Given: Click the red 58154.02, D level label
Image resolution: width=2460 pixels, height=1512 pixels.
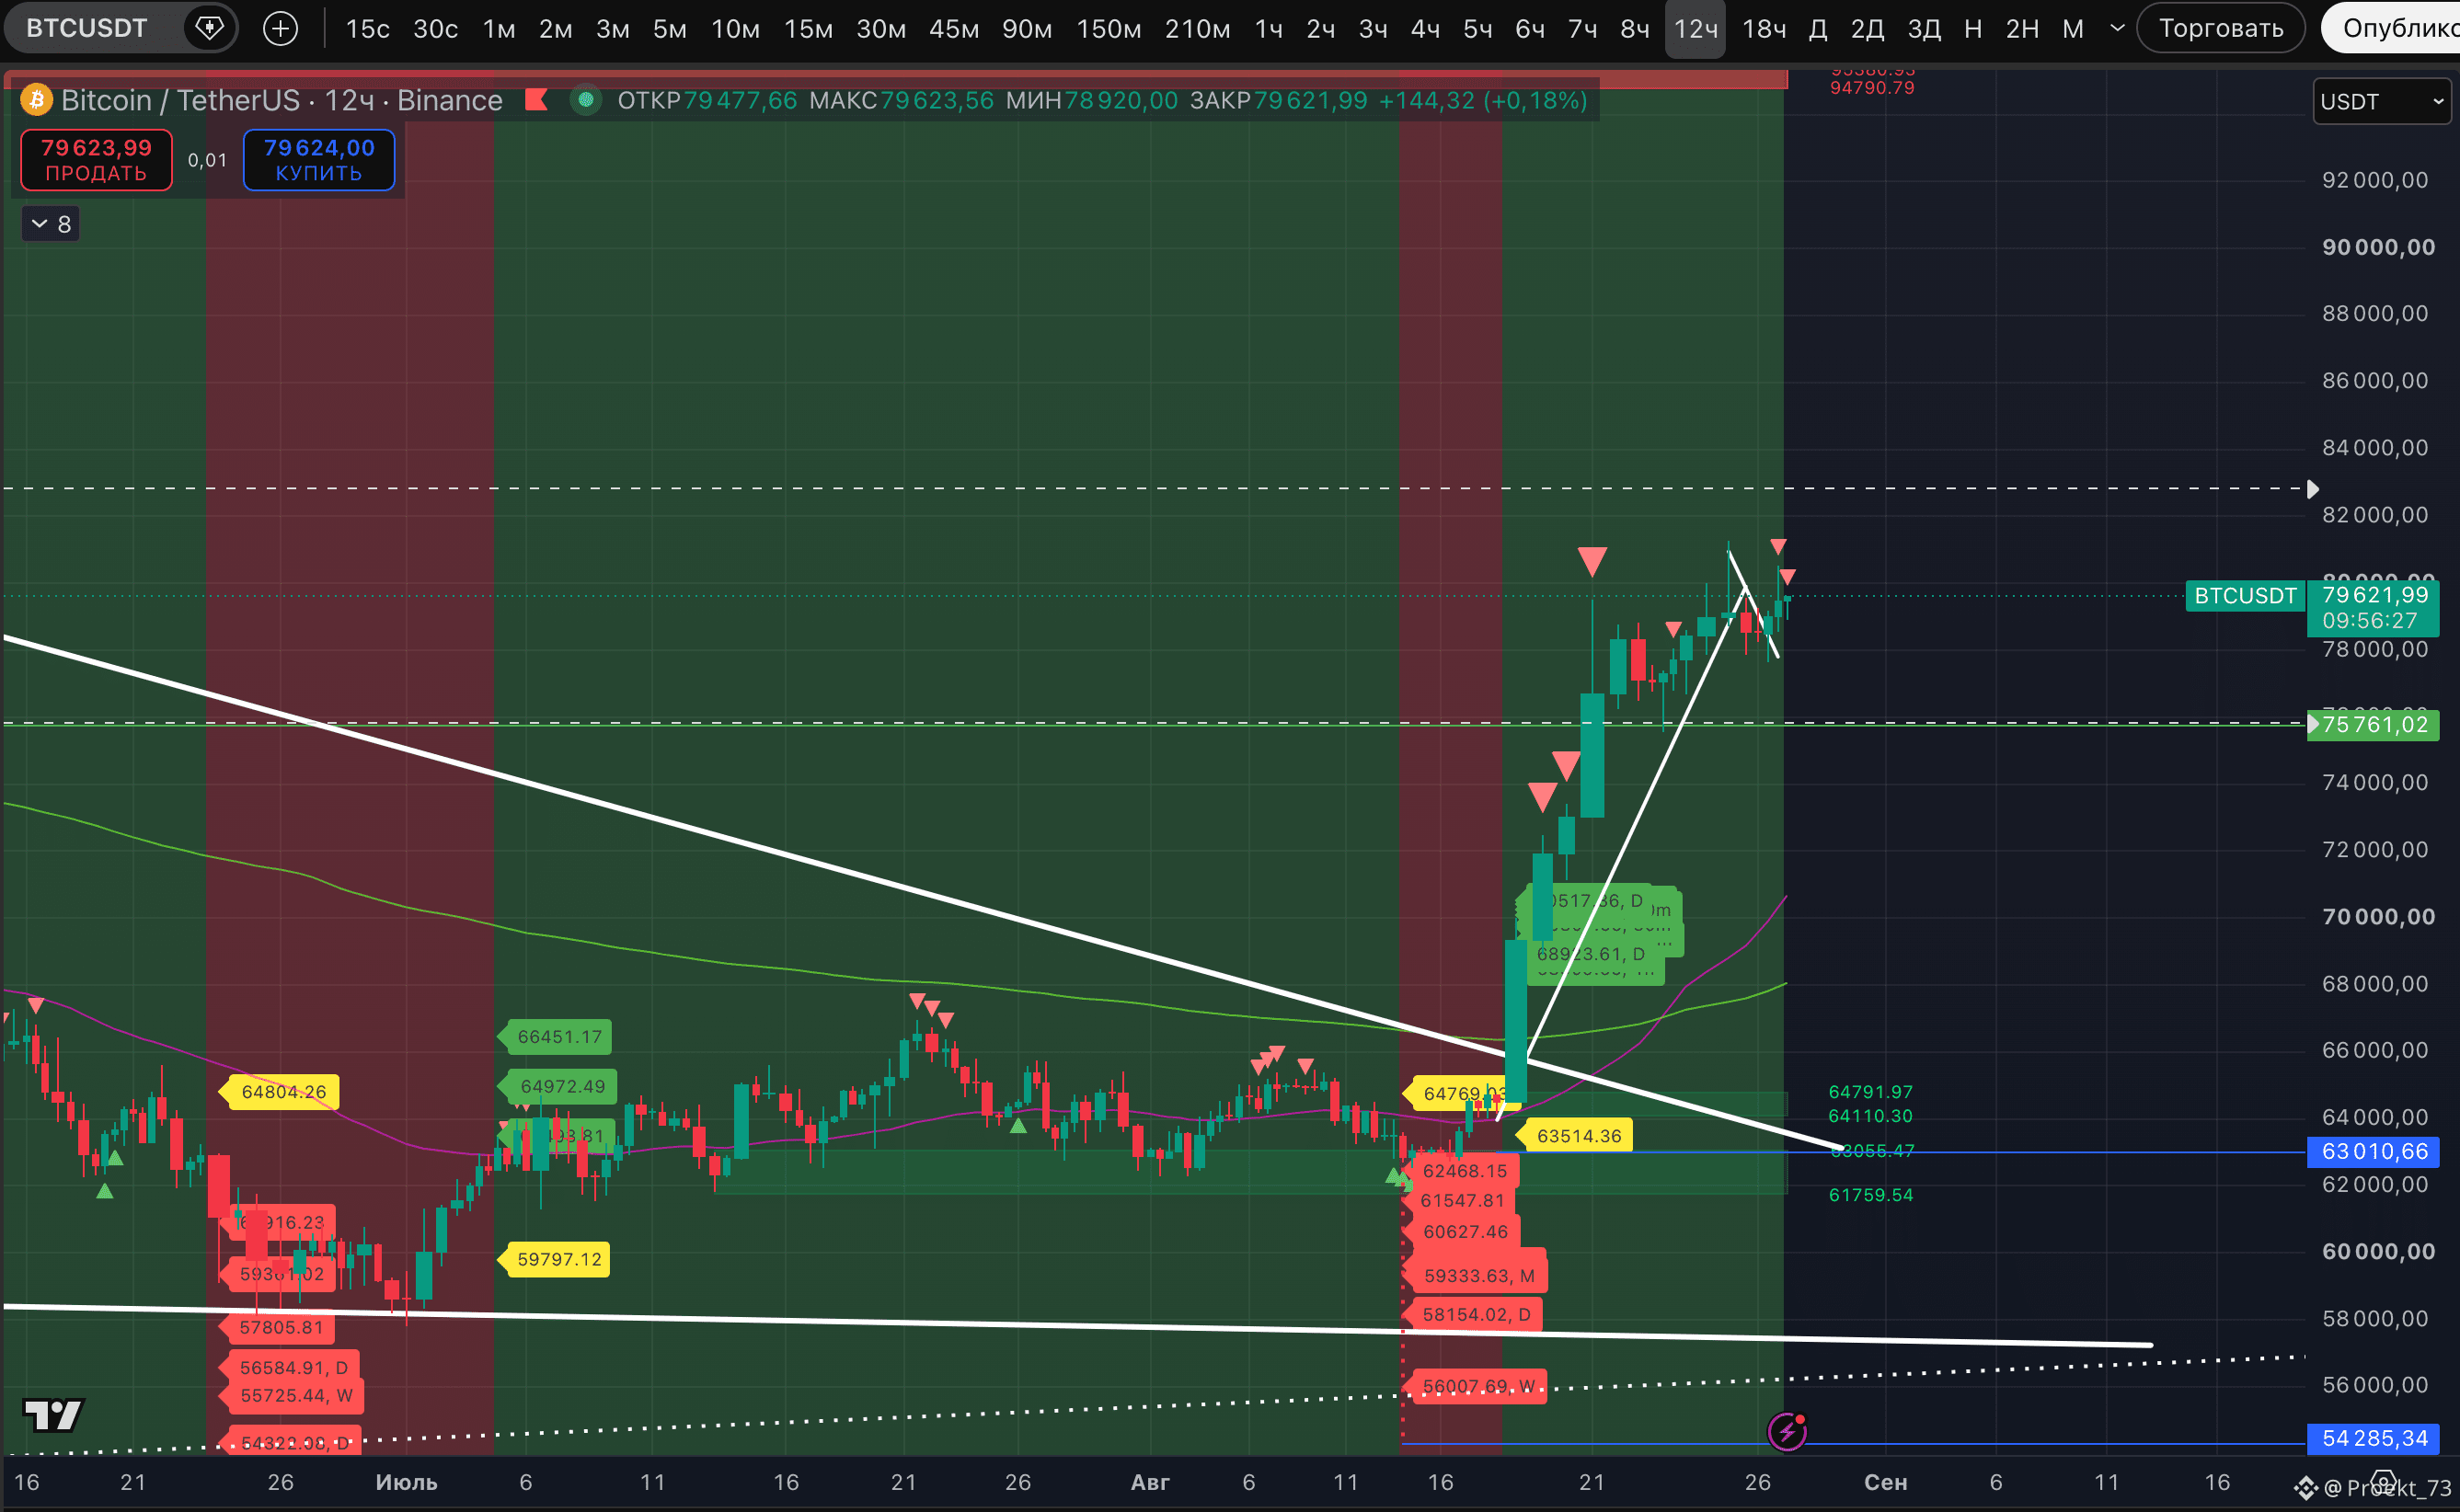Looking at the screenshot, I should (x=1475, y=1314).
